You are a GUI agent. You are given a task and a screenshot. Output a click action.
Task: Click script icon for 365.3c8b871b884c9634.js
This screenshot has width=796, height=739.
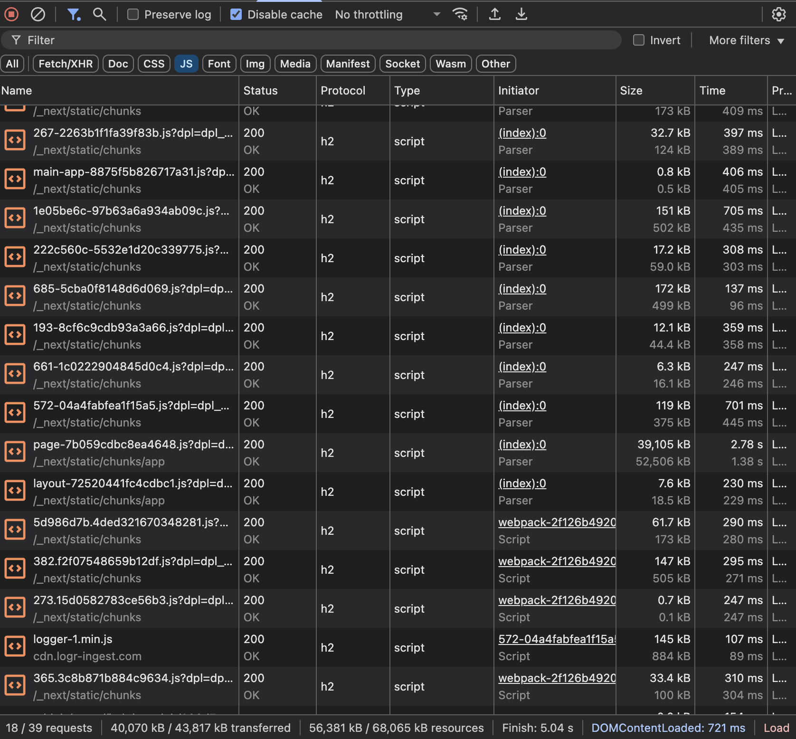(15, 685)
